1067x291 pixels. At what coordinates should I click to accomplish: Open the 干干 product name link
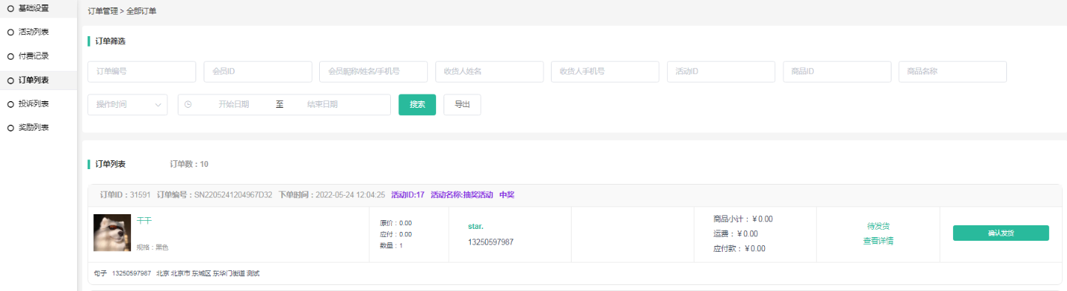point(144,221)
